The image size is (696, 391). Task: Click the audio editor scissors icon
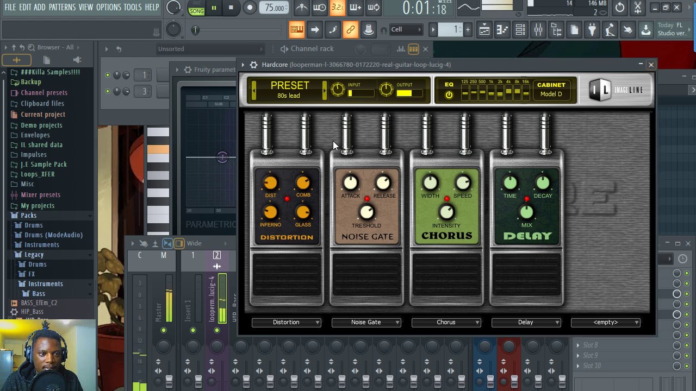pyautogui.click(x=638, y=8)
